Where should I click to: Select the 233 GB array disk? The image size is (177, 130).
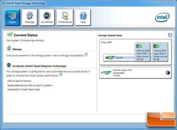click(119, 58)
